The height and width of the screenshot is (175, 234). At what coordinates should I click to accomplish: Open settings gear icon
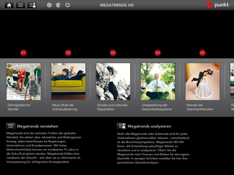click(x=68, y=5)
